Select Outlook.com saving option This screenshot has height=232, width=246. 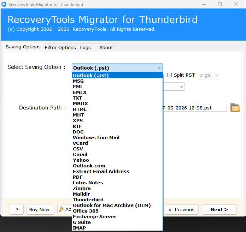[x=117, y=166]
